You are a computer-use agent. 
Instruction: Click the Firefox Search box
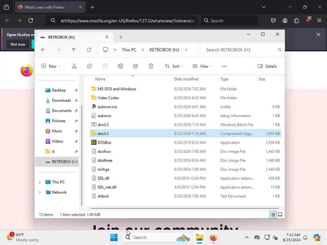pyautogui.click(x=229, y=21)
